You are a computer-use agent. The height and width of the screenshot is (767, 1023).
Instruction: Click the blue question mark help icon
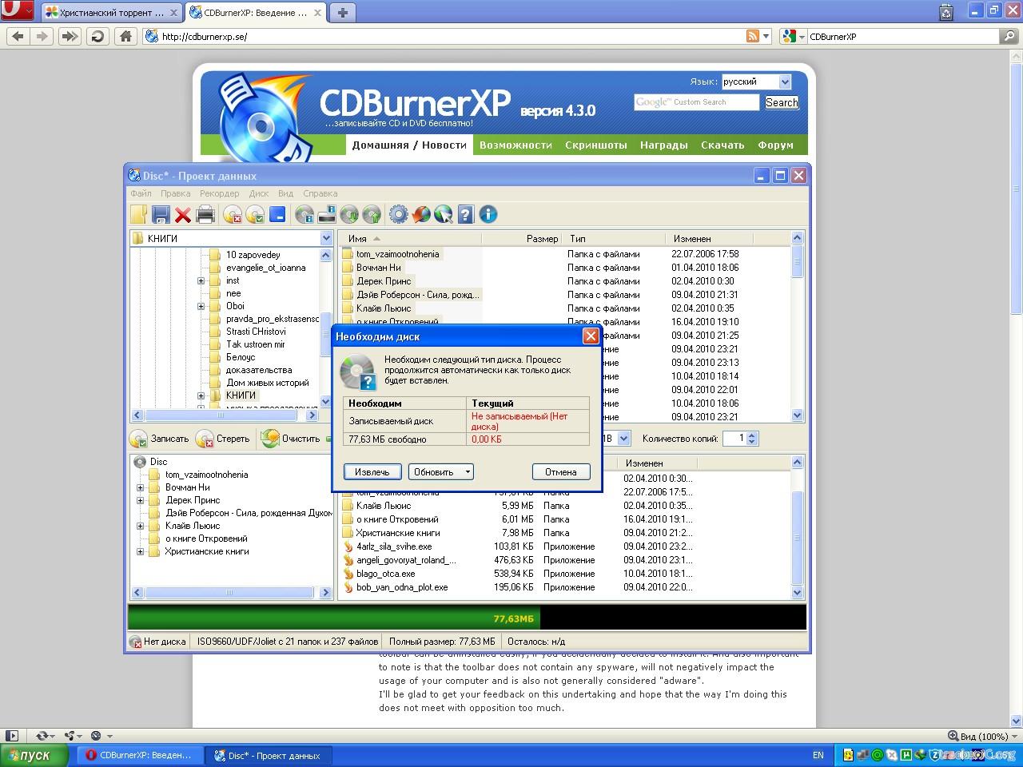point(466,214)
